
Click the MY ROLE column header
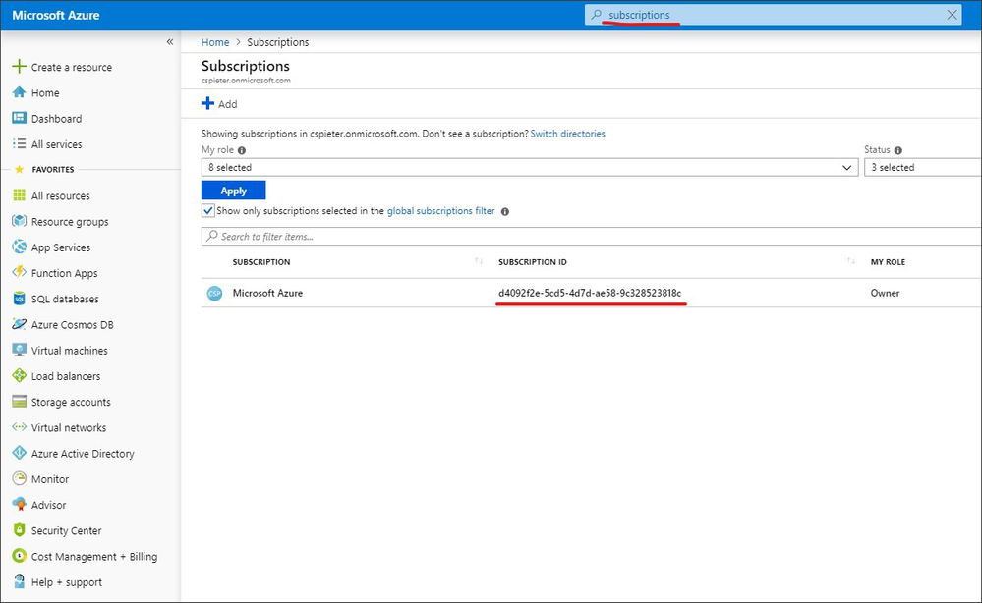888,262
